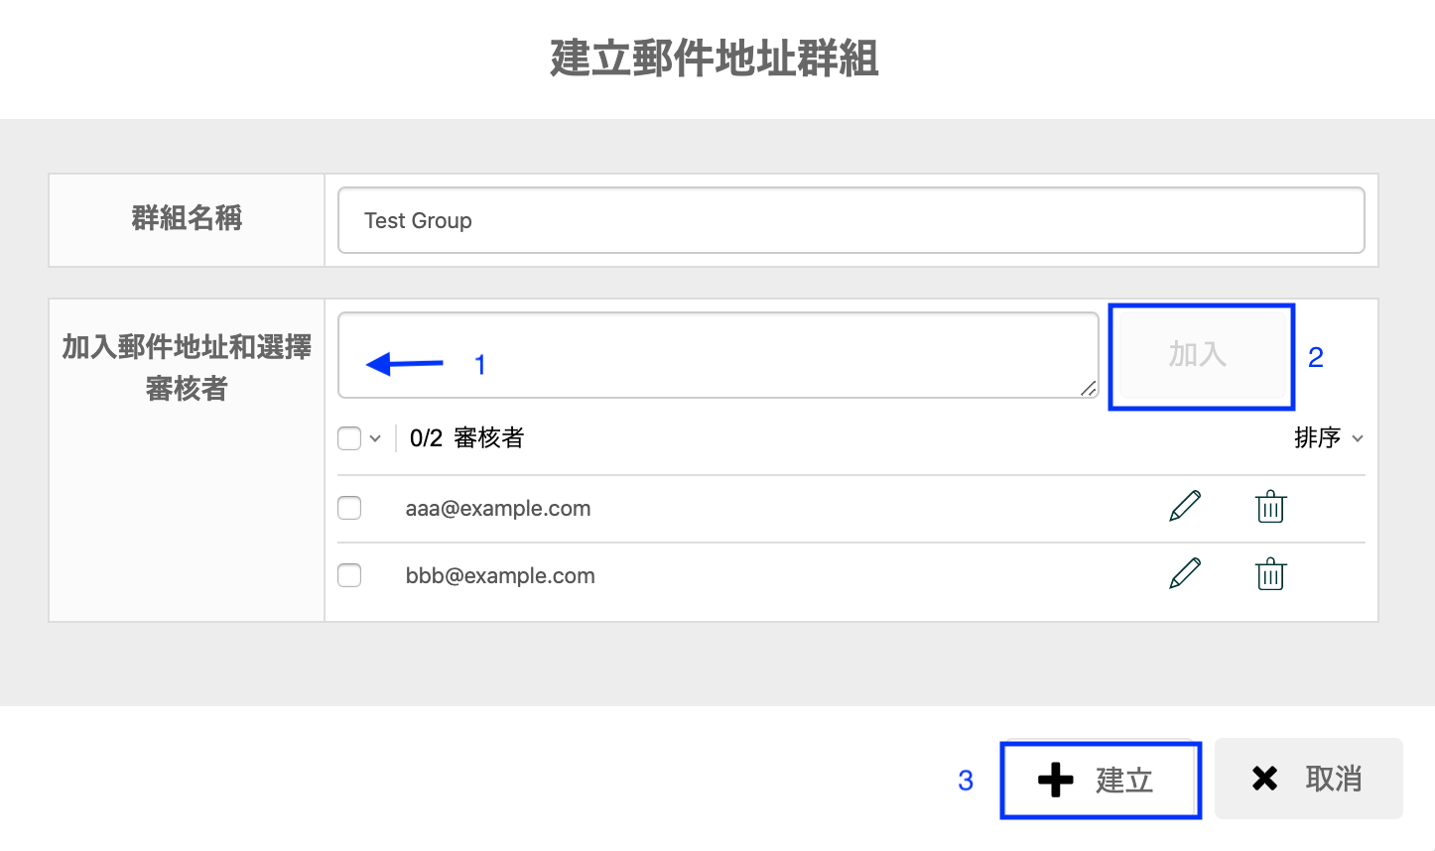
Task: Click the 建立 create button
Action: click(1101, 780)
